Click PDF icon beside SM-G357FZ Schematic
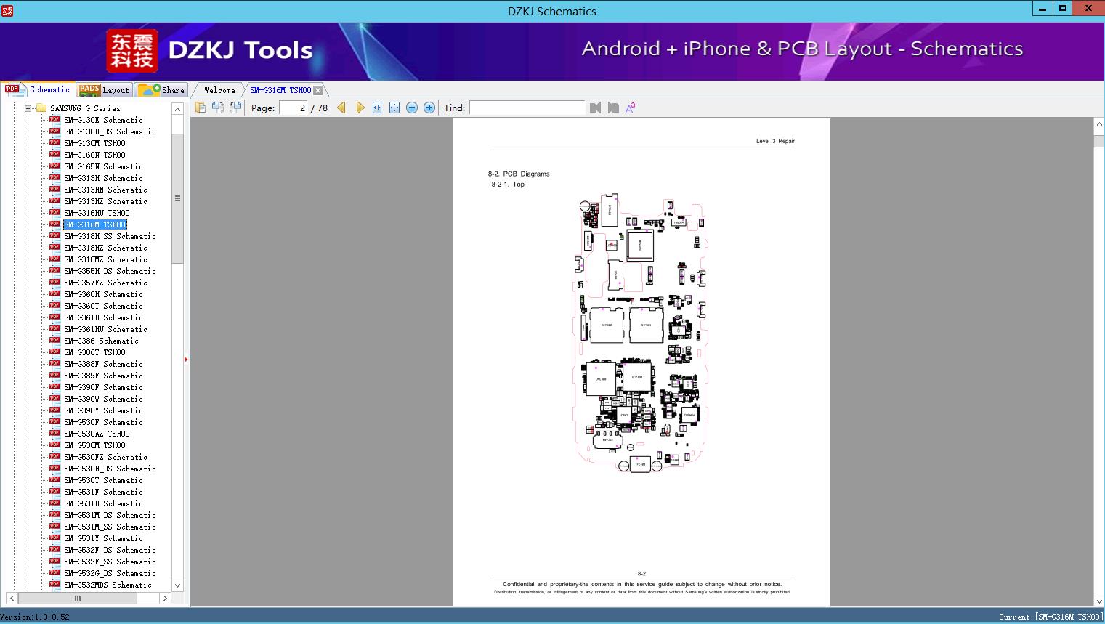The width and height of the screenshot is (1105, 624). 54,282
